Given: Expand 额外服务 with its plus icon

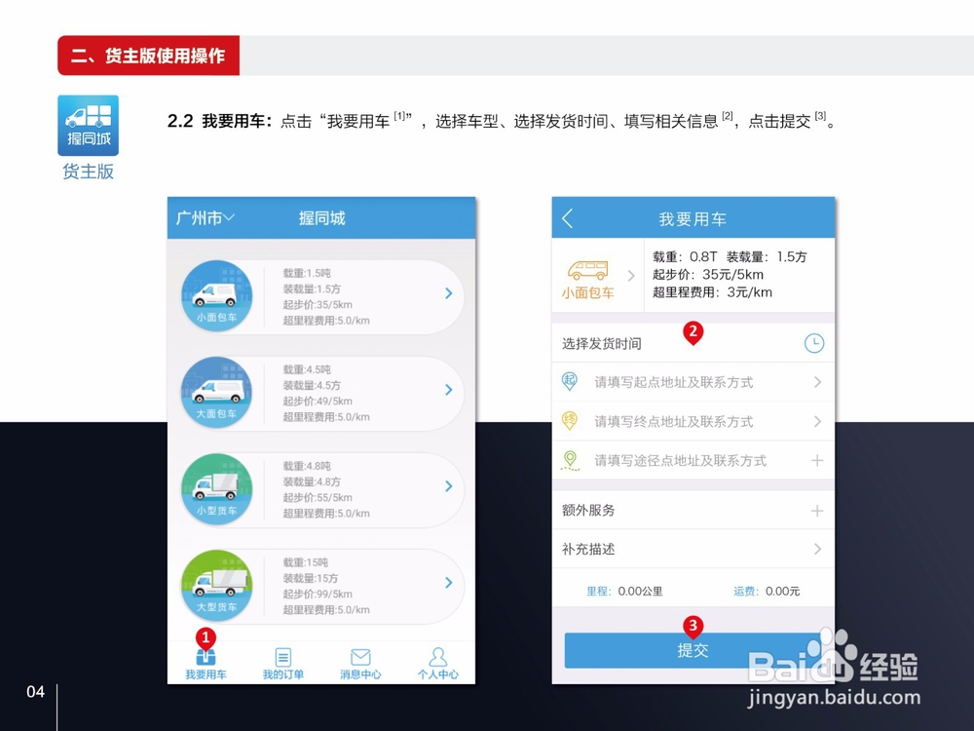Looking at the screenshot, I should click(x=817, y=511).
